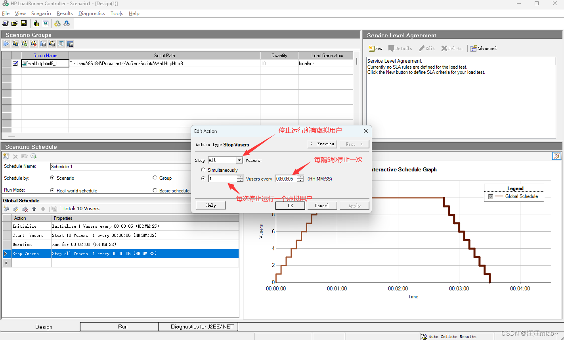Open the Diagnostics menu
Viewport: 564px width, 340px height.
pyautogui.click(x=92, y=13)
